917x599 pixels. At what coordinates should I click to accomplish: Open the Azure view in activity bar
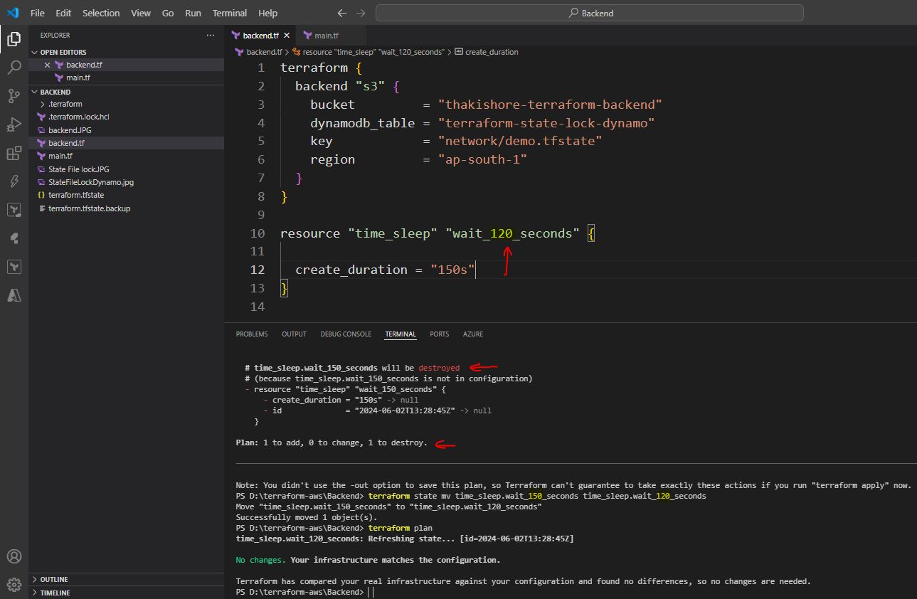[x=14, y=295]
